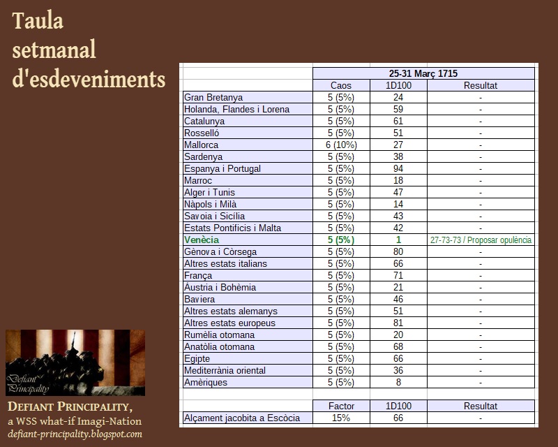558x447 pixels.
Task: Click the Defiant Principality logo image
Action: coord(75,362)
